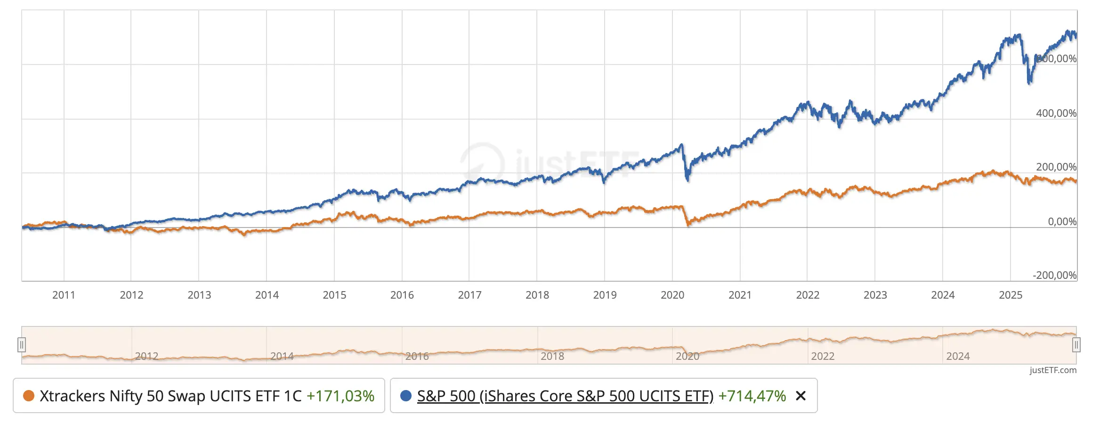
Task: Click the 2015 axis label on chart
Action: click(x=334, y=295)
